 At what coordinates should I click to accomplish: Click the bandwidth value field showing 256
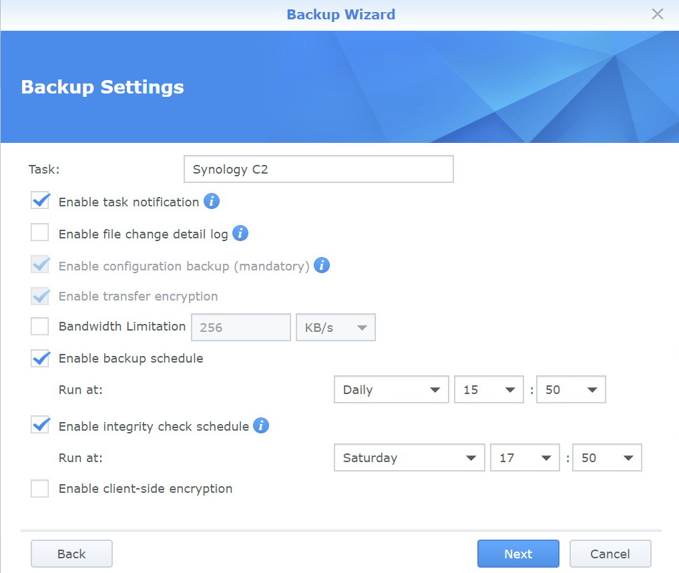241,327
